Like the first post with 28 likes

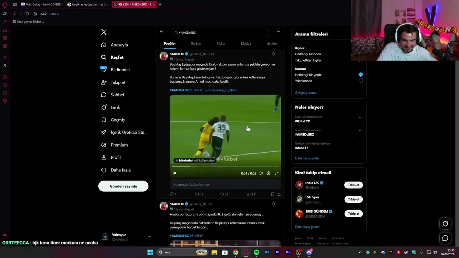[224, 194]
